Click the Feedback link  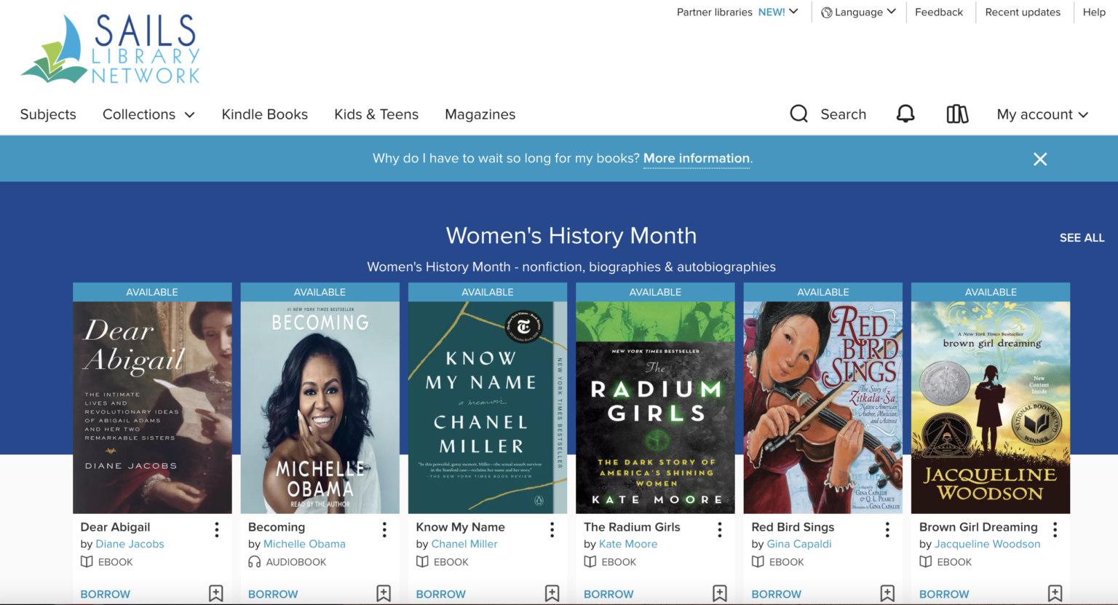(939, 12)
